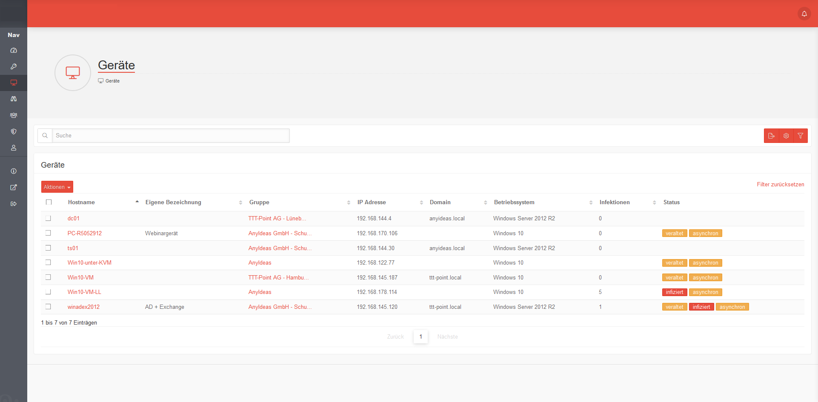Click the large Geräte monitor circle icon
Screen dimensions: 818x402
pos(73,73)
